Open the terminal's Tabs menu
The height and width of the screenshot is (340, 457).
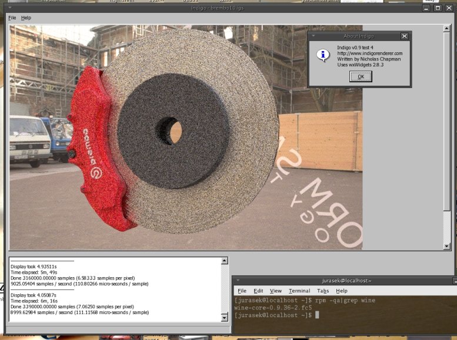pyautogui.click(x=322, y=291)
